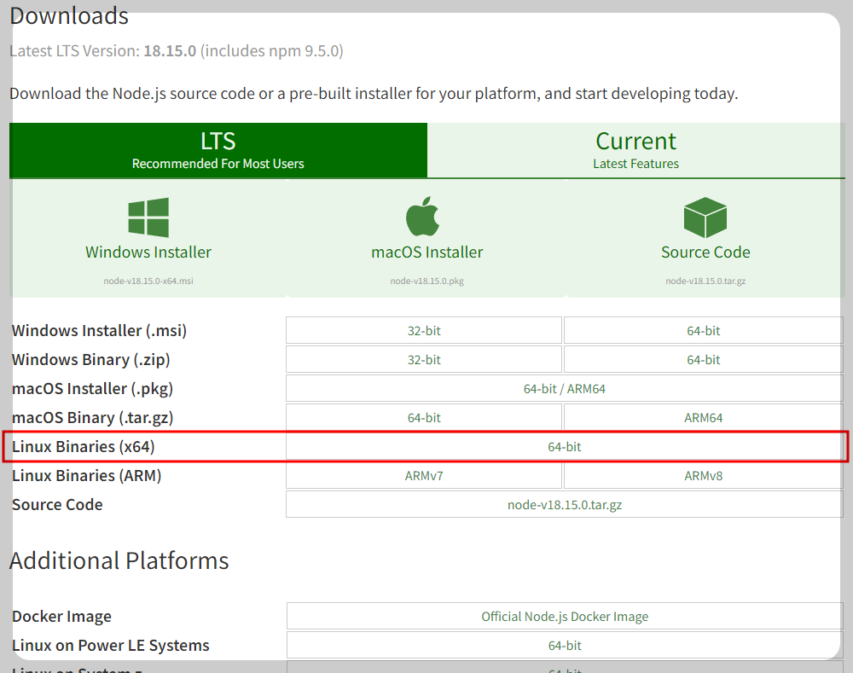Download Linux Binaries ARMv8

pos(704,475)
